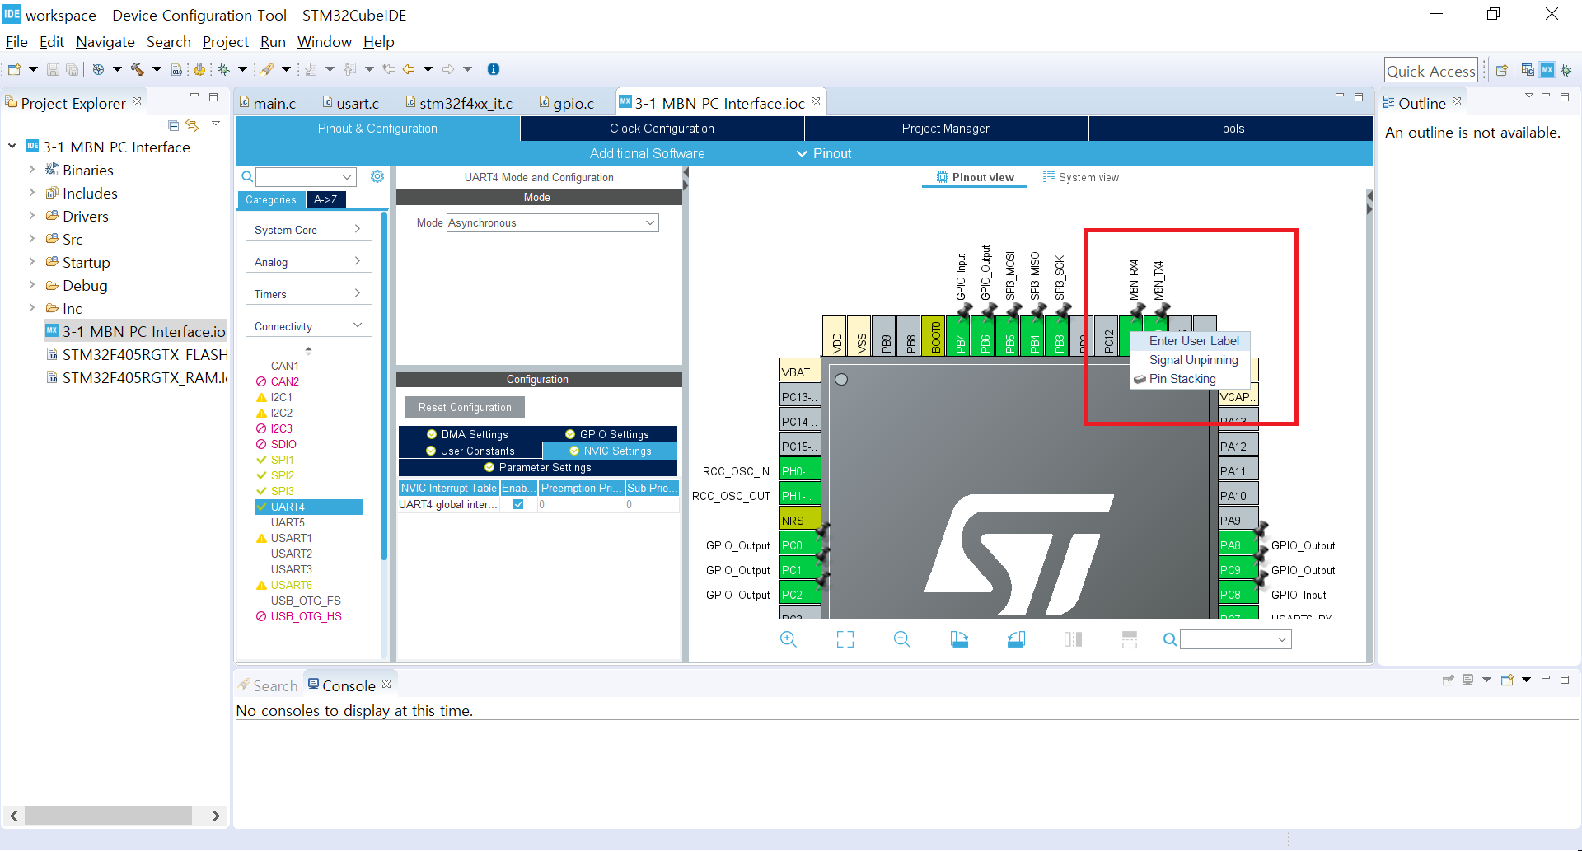The height and width of the screenshot is (851, 1582).
Task: Switch the category list to A->Z sorting
Action: coord(325,199)
